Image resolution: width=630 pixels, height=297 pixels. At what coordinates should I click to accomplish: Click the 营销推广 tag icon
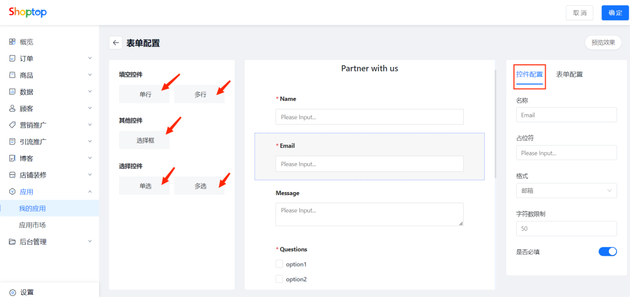point(12,125)
